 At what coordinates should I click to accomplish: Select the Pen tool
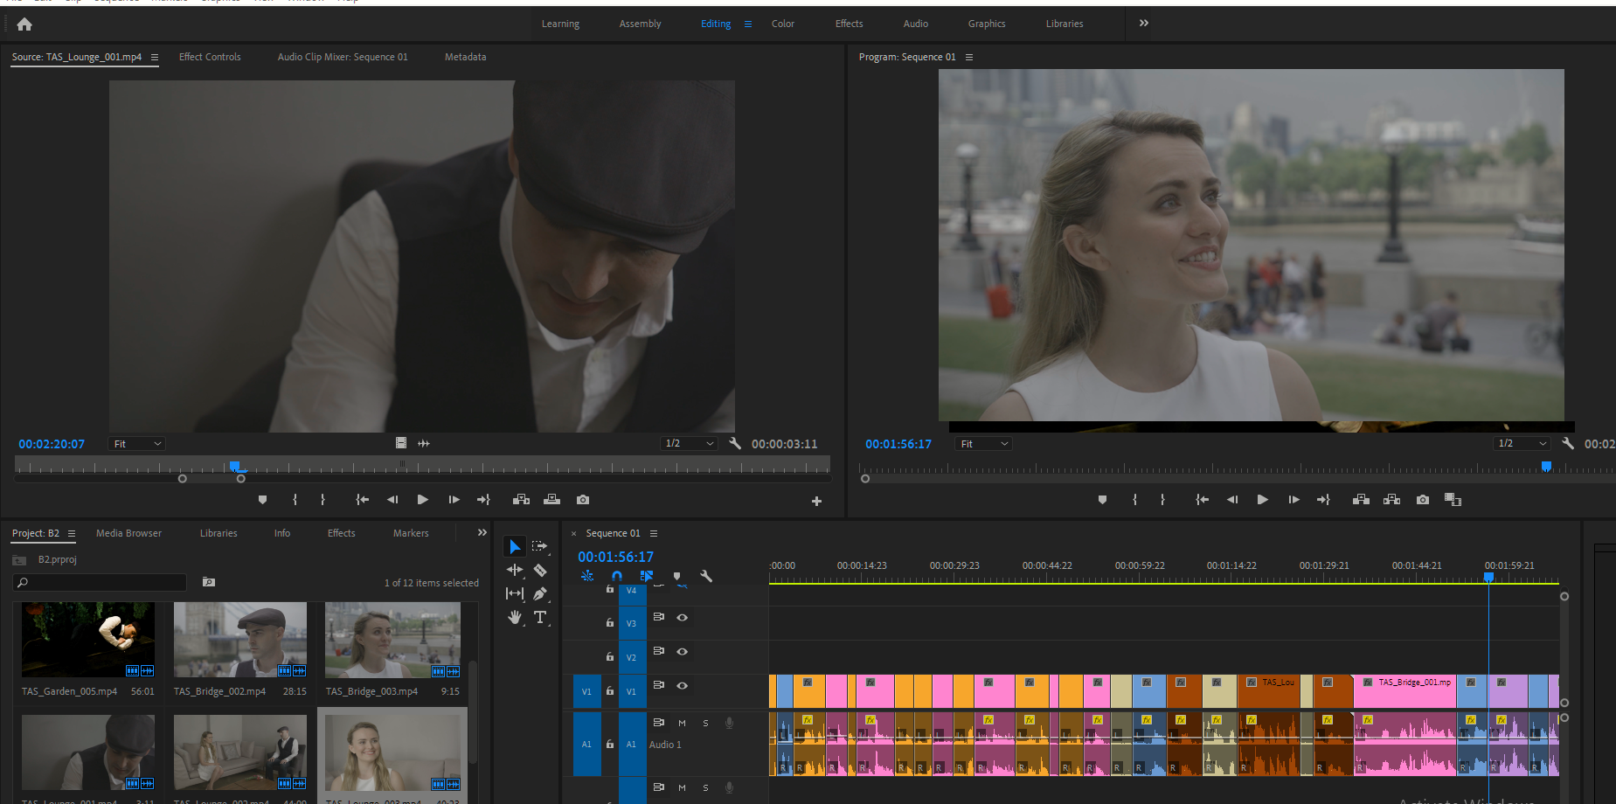click(x=540, y=593)
